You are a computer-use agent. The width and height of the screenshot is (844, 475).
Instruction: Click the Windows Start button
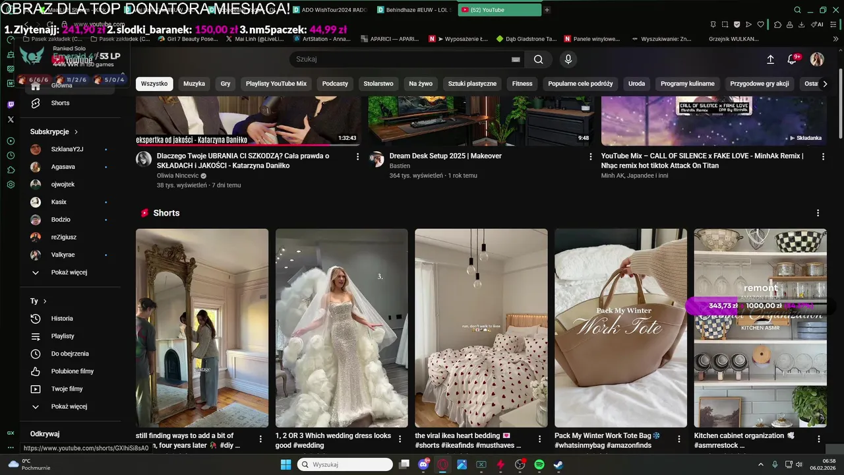coord(286,464)
